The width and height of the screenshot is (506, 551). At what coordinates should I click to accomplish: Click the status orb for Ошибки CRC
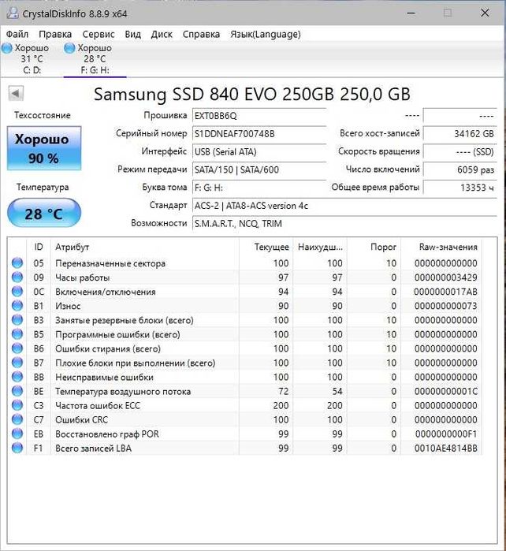[17, 419]
